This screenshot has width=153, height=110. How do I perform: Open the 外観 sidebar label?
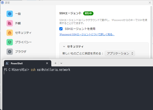click(18, 23)
